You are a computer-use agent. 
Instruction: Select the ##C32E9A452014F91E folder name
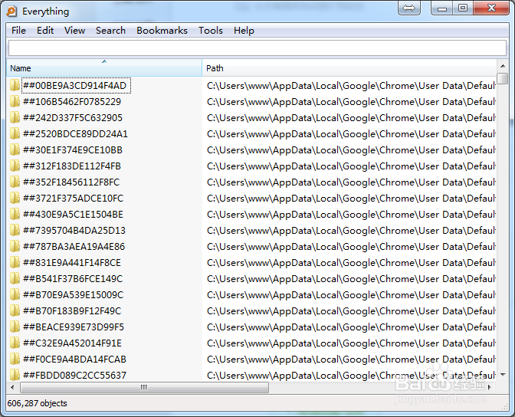[x=72, y=343]
